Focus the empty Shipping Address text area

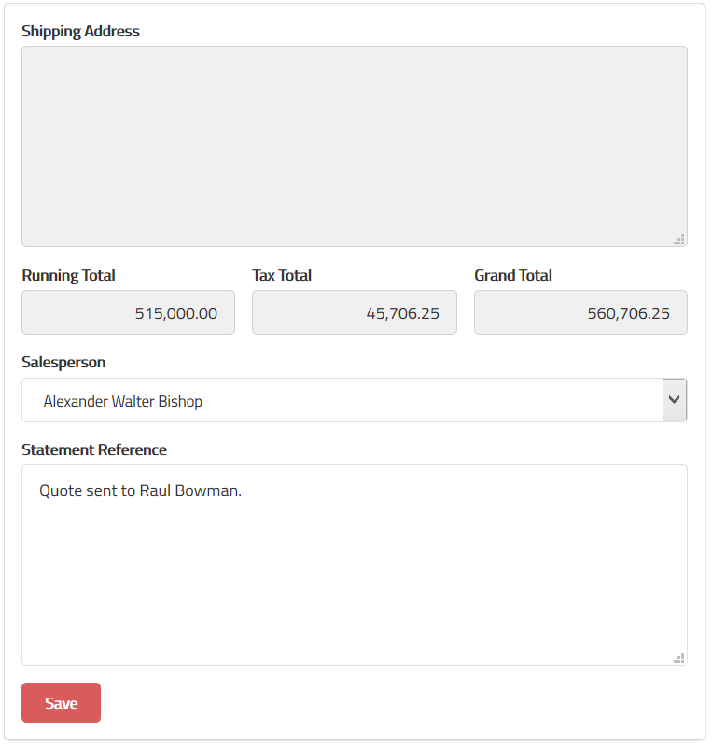point(354,146)
